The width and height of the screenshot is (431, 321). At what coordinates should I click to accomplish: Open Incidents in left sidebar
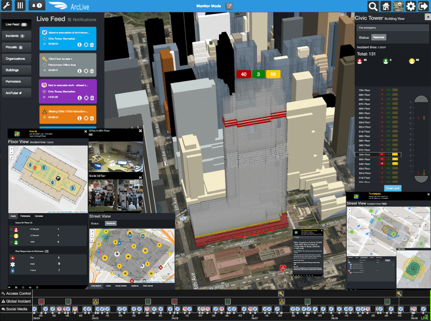pos(15,35)
